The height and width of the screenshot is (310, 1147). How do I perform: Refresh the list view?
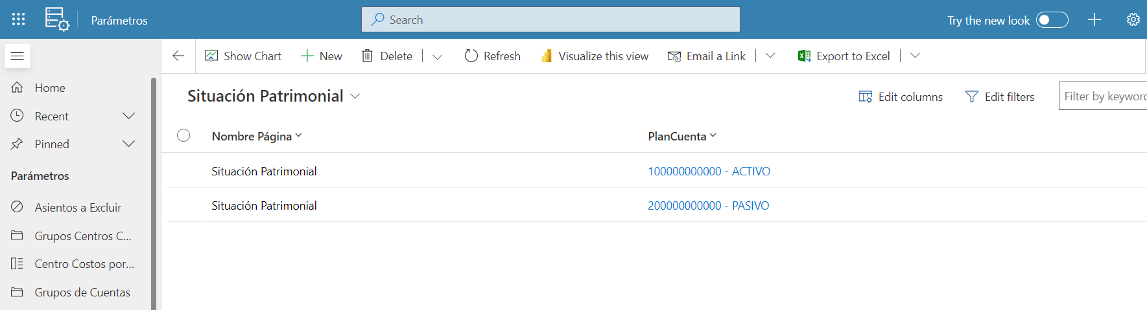tap(493, 56)
